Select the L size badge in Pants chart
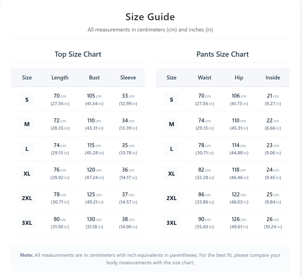Viewport: 302px width, 278px height. point(171,149)
